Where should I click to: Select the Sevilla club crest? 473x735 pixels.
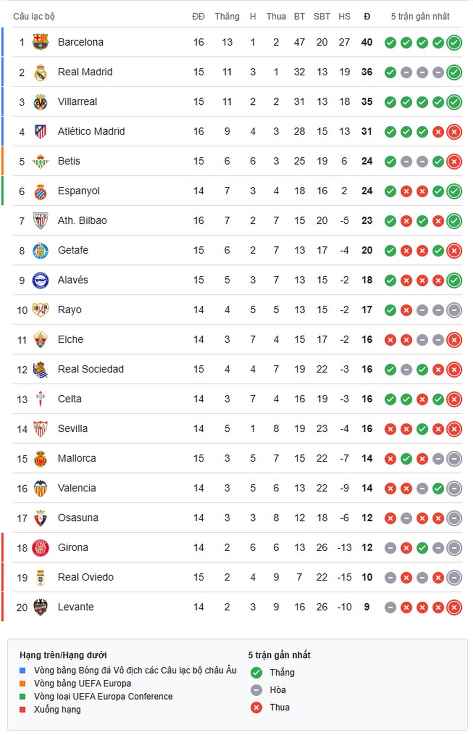(x=39, y=428)
